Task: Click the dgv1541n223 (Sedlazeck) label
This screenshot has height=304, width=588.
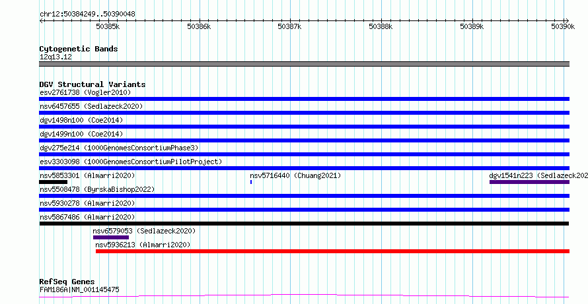Action: coord(538,175)
